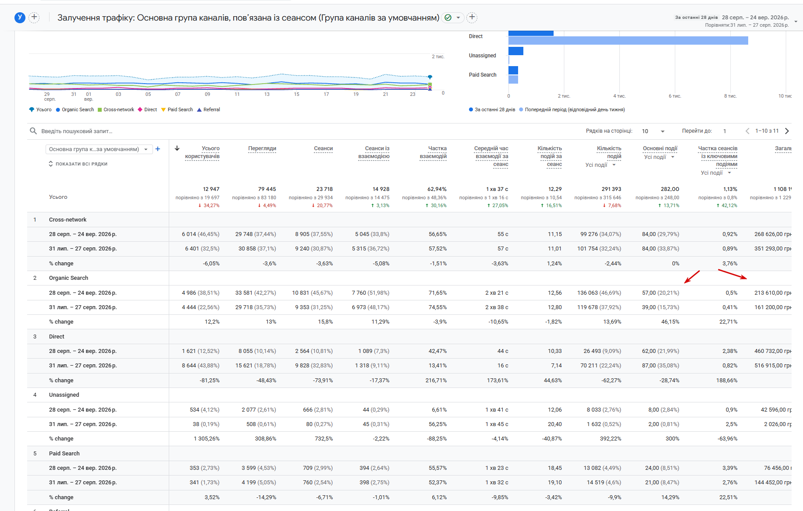
Task: Click the magnifier search icon above the table
Action: 33,131
